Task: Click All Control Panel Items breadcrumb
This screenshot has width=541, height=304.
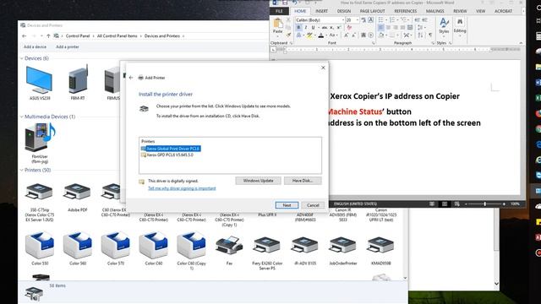Action: pyautogui.click(x=117, y=35)
